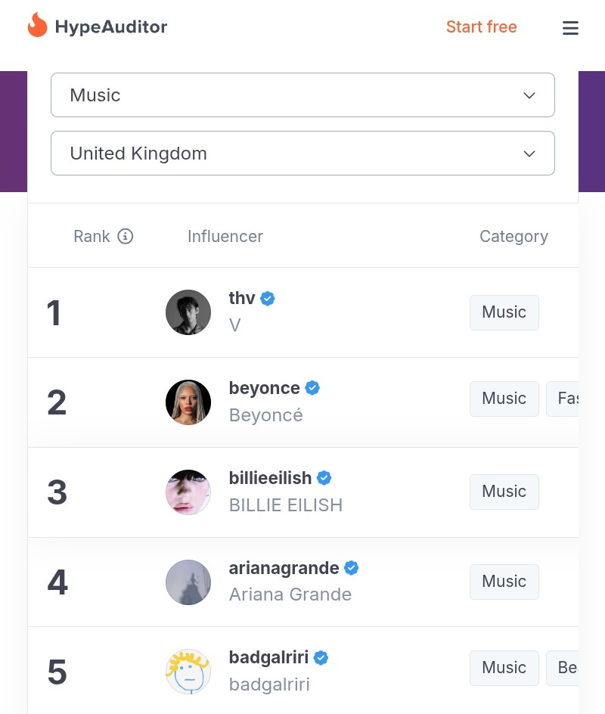Image resolution: width=605 pixels, height=714 pixels.
Task: Click badgalriri's avatar thumbnail
Action: [188, 672]
